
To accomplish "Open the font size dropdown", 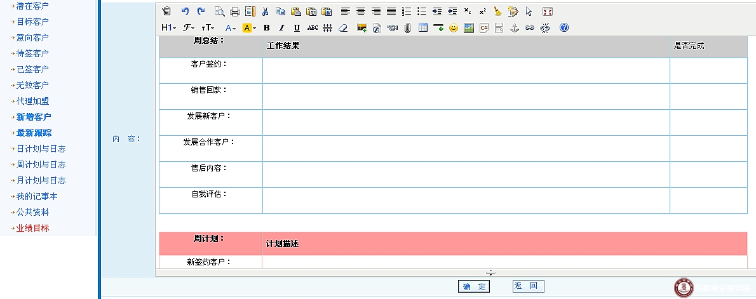I will tap(208, 28).
